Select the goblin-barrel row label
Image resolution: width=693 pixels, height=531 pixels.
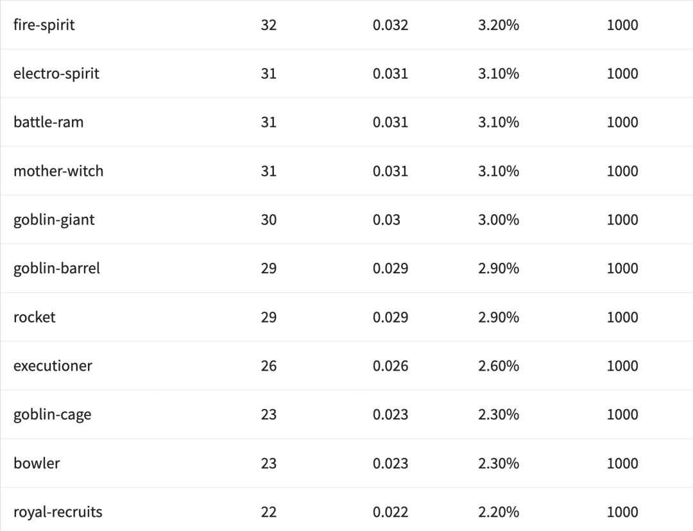pos(56,269)
